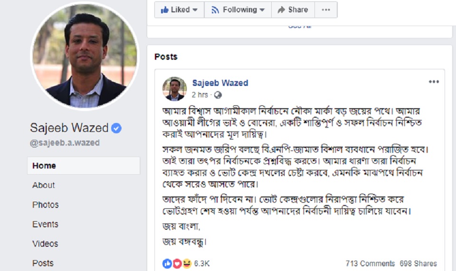The image size is (456, 271).
Task: View the 713 Comments link
Action: point(370,263)
